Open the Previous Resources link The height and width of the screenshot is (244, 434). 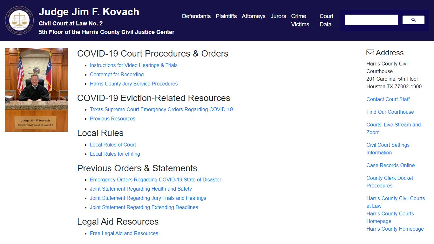(112, 119)
